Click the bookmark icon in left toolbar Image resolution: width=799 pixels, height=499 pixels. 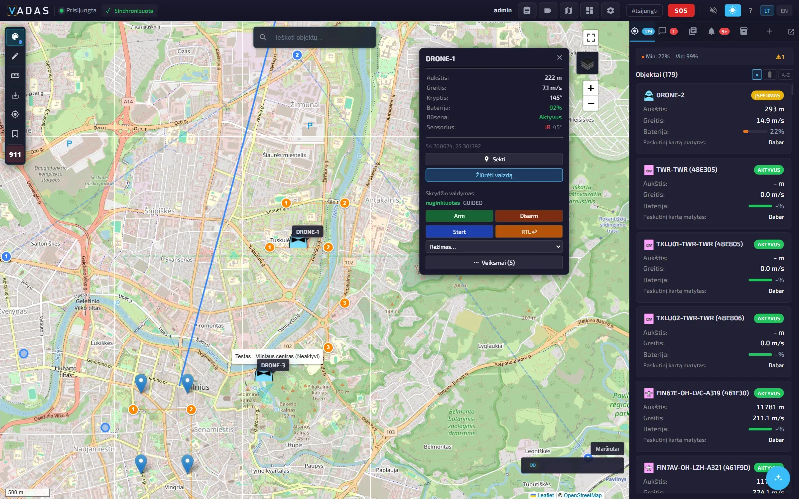click(15, 134)
